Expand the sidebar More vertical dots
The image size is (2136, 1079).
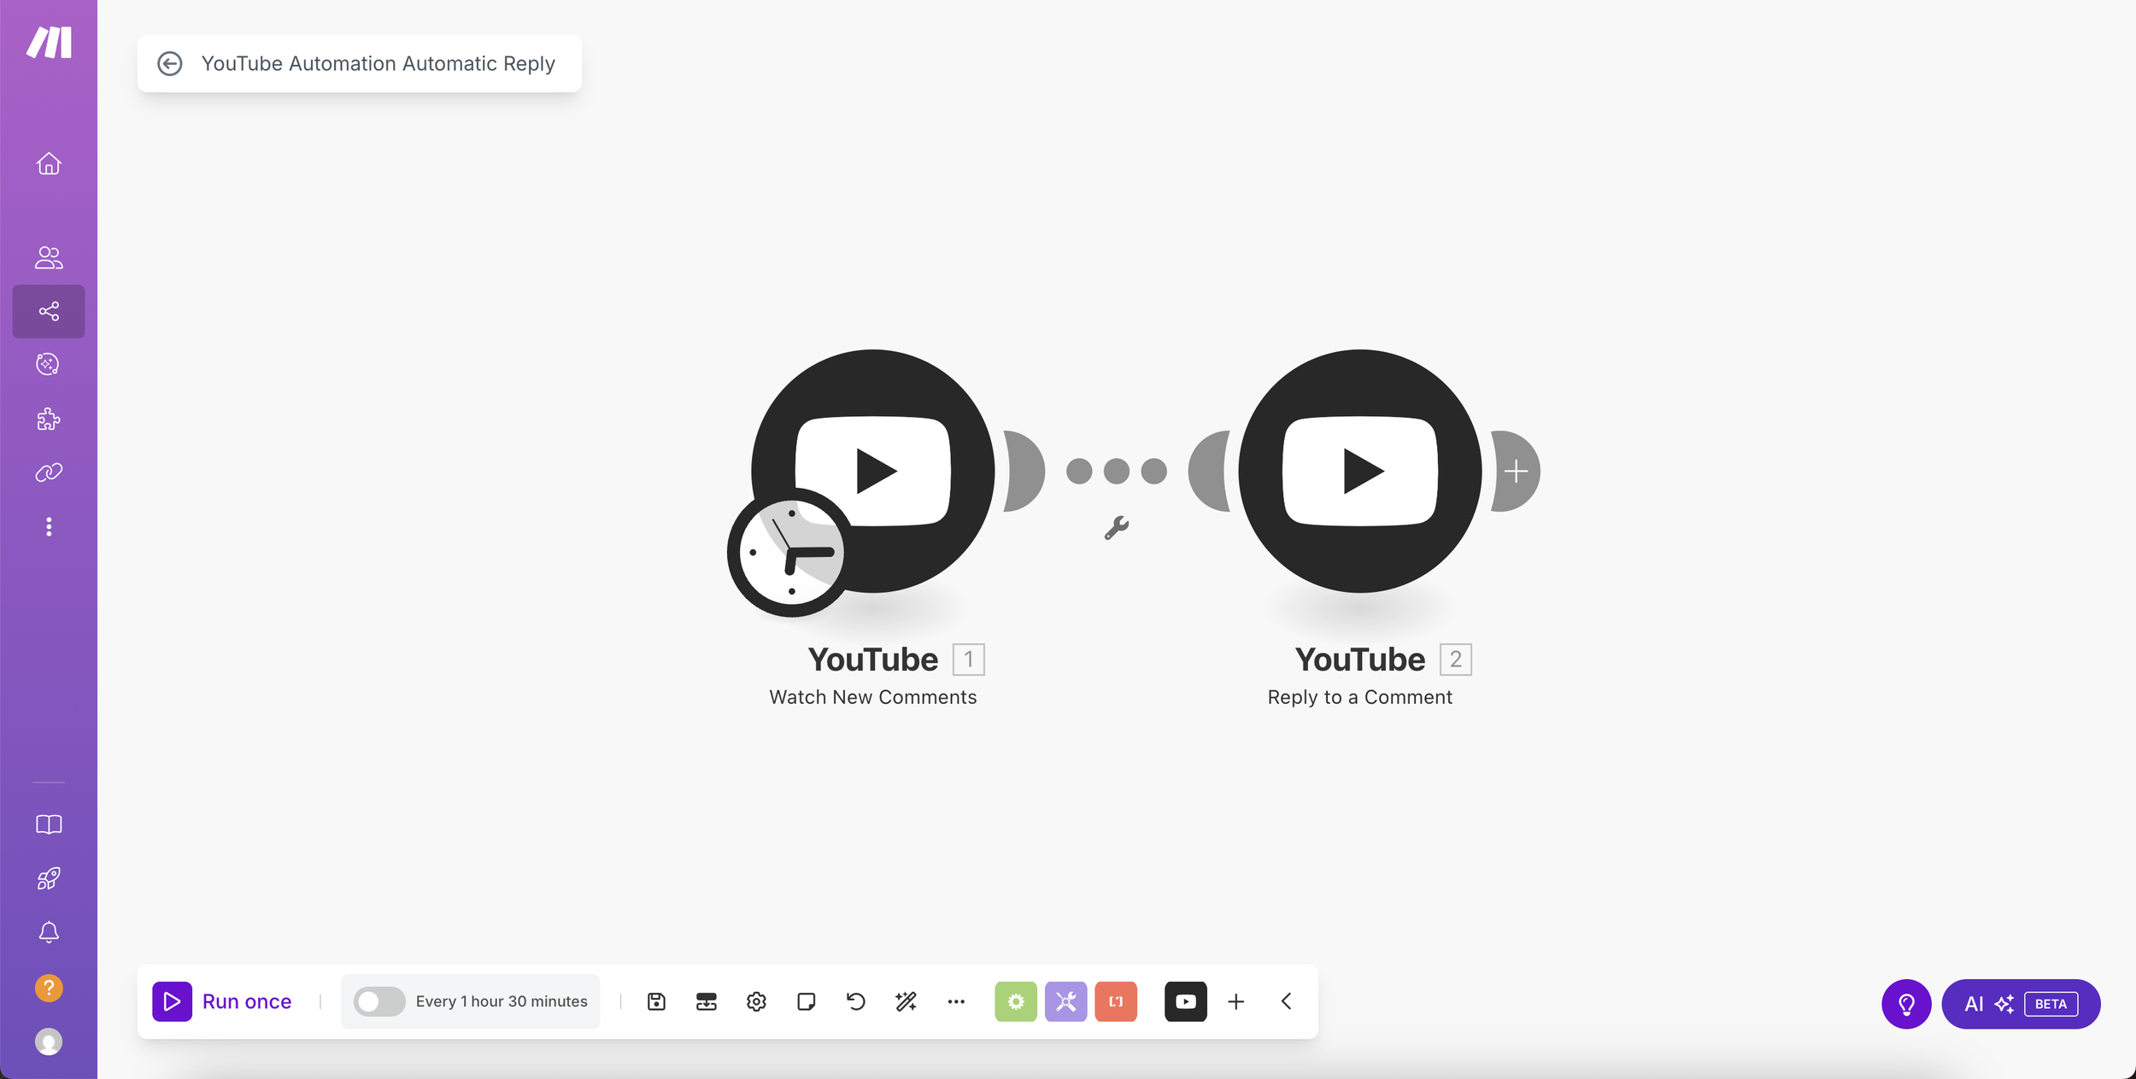49,526
